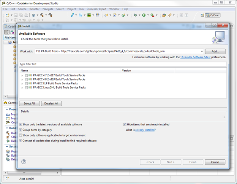Click the help question mark icon
The image size is (237, 184).
(x=24, y=162)
